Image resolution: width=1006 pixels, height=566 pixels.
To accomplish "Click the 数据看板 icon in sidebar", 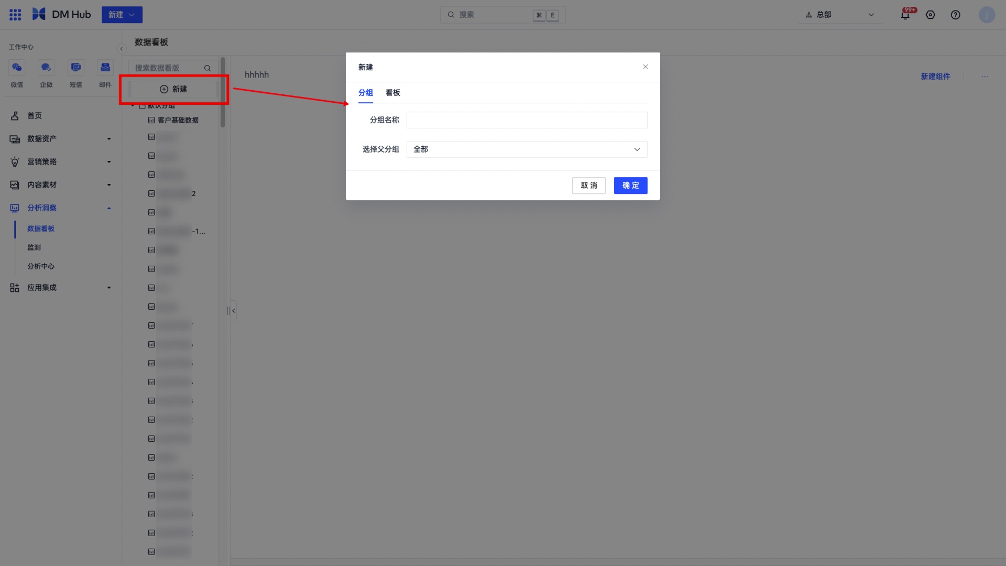I will click(41, 228).
